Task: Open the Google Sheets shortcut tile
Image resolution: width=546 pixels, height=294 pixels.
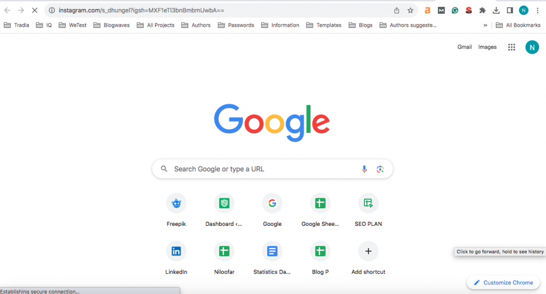Action: pyautogui.click(x=320, y=210)
